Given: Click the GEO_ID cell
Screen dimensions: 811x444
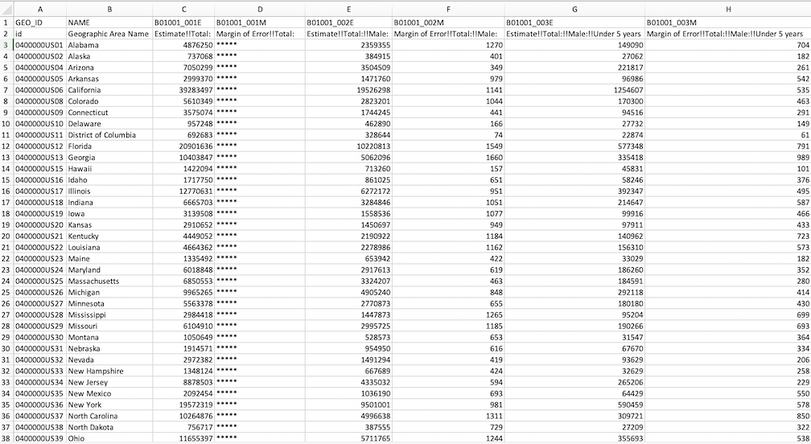Looking at the screenshot, I should (x=39, y=23).
